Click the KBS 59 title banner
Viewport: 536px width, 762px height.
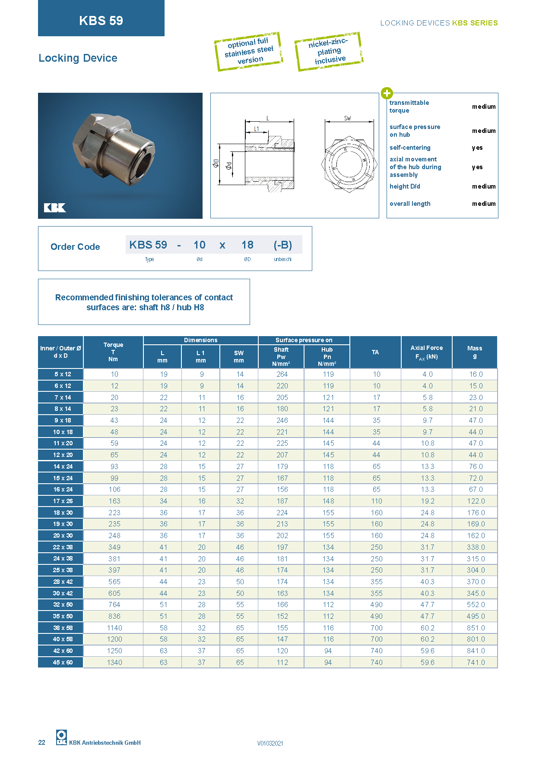(x=101, y=19)
